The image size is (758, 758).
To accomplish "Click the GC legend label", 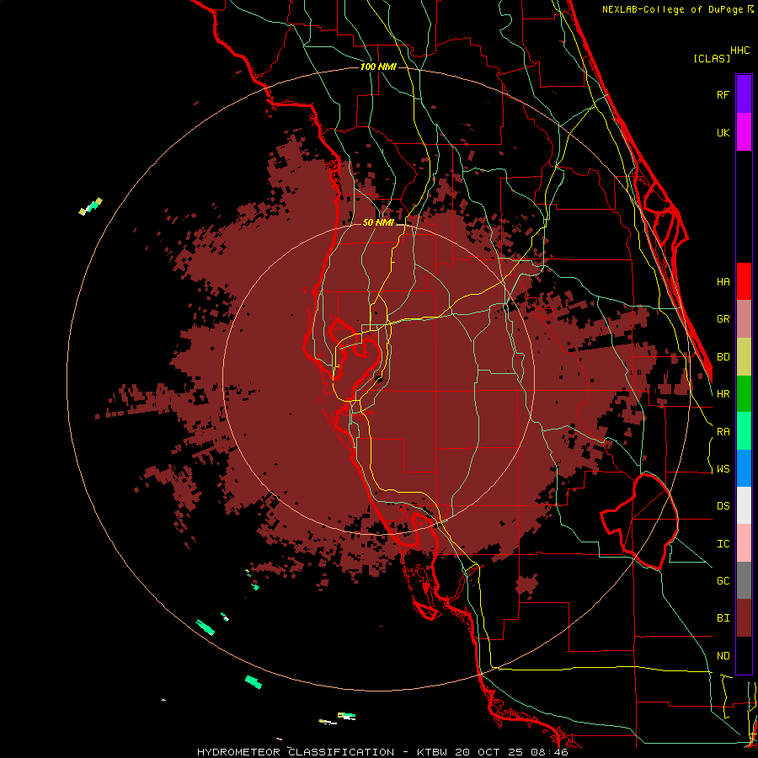I will pyautogui.click(x=723, y=581).
